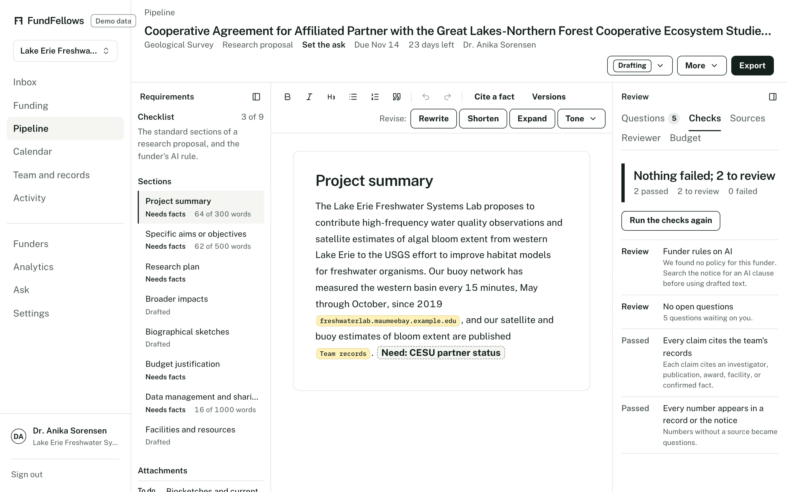Open the Drafting status dropdown
Image resolution: width=787 pixels, height=492 pixels.
pyautogui.click(x=640, y=65)
